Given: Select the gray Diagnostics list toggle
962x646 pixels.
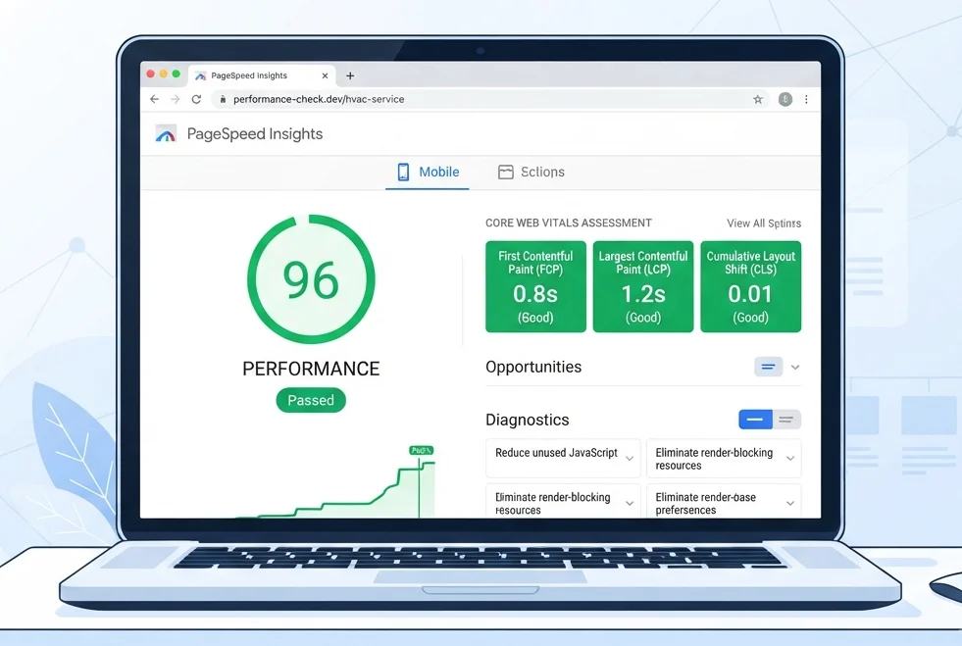Looking at the screenshot, I should [x=786, y=420].
